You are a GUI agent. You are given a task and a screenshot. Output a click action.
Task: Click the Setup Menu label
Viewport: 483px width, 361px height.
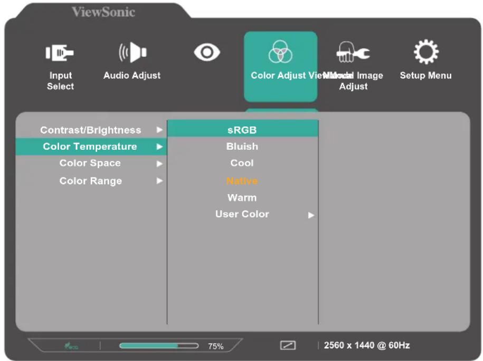coord(425,75)
